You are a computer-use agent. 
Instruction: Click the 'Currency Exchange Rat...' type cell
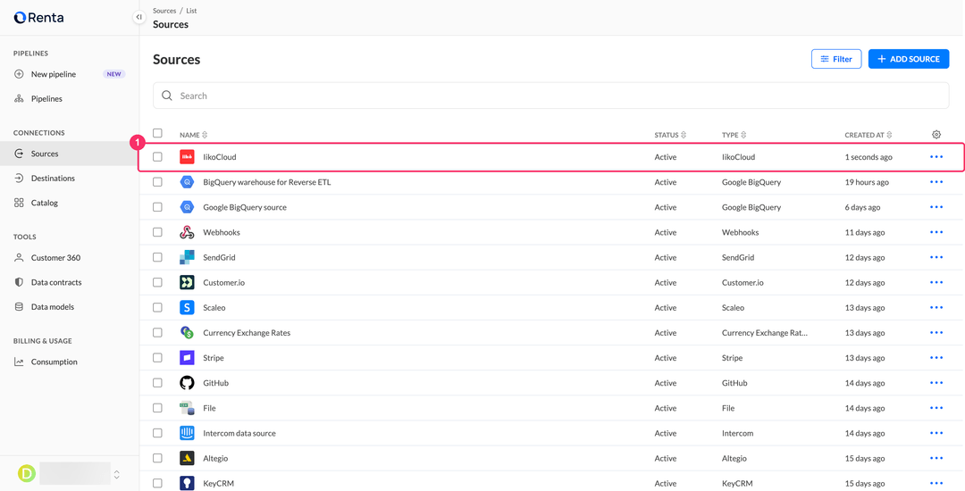(764, 333)
